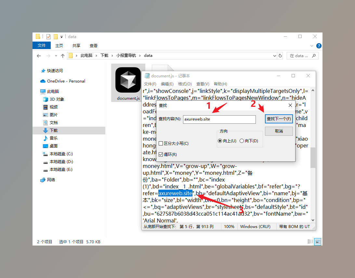355x278 pixels.
Task: Click Notepad scroll up arrow
Action: pos(313,91)
